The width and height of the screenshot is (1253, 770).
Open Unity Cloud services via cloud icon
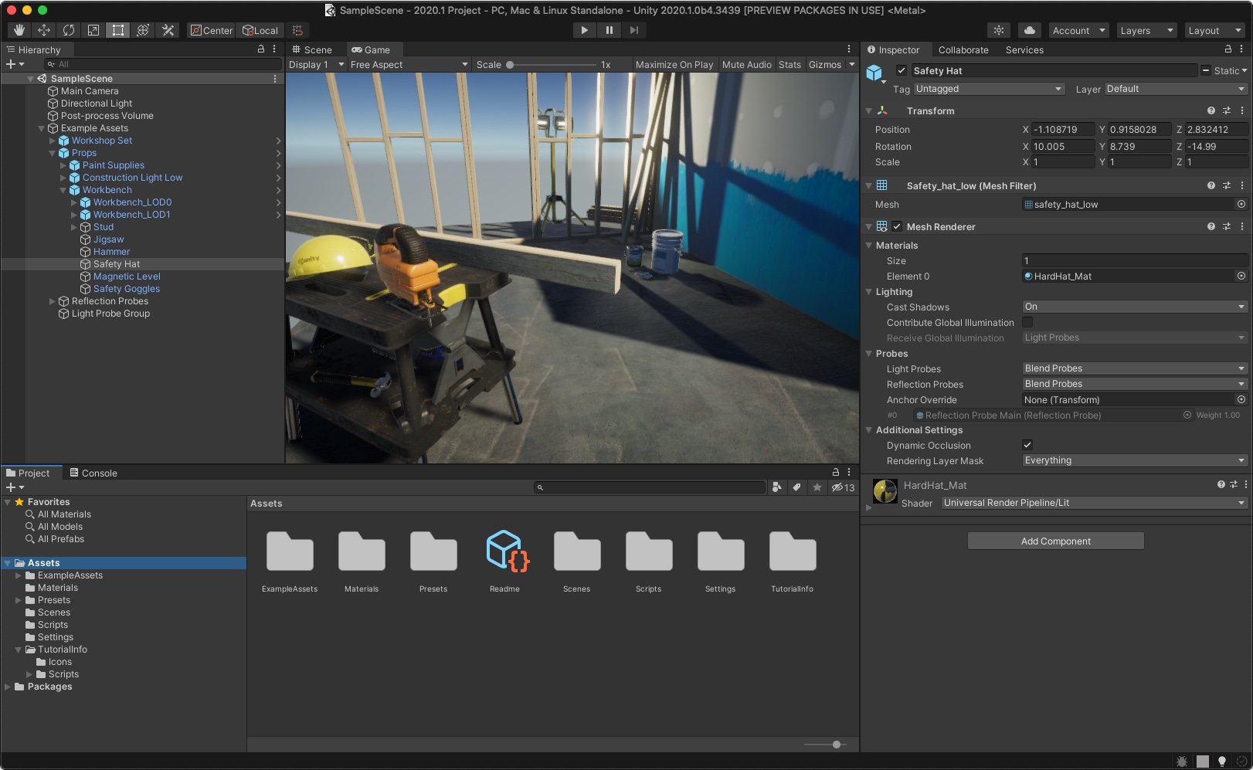1029,30
